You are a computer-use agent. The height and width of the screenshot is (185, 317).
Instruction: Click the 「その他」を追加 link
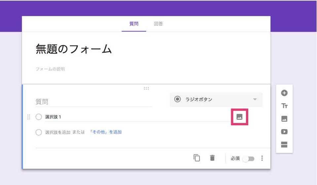click(105, 132)
